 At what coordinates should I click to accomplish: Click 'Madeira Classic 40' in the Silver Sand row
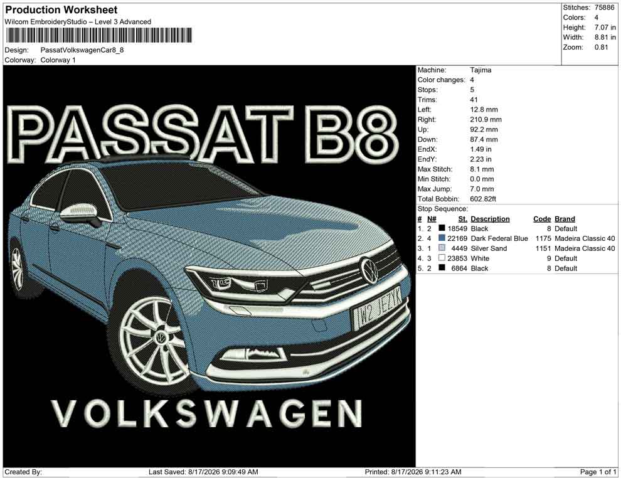coord(585,248)
